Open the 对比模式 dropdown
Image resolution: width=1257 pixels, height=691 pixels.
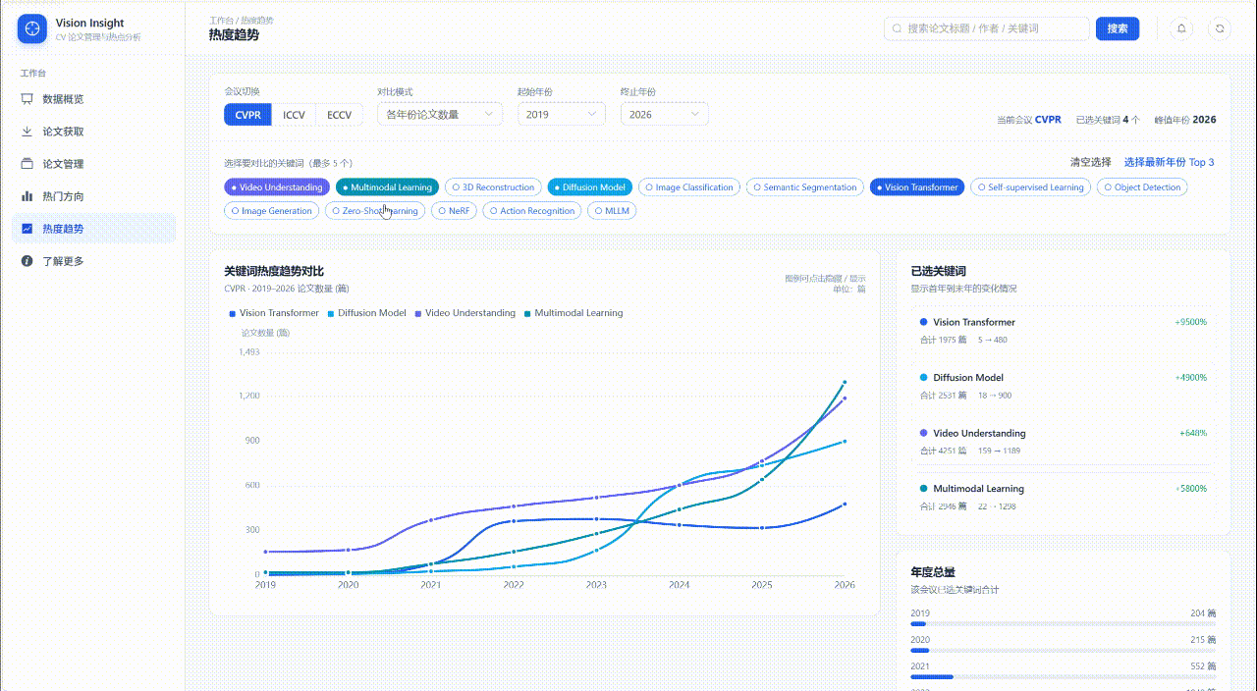[x=440, y=114]
